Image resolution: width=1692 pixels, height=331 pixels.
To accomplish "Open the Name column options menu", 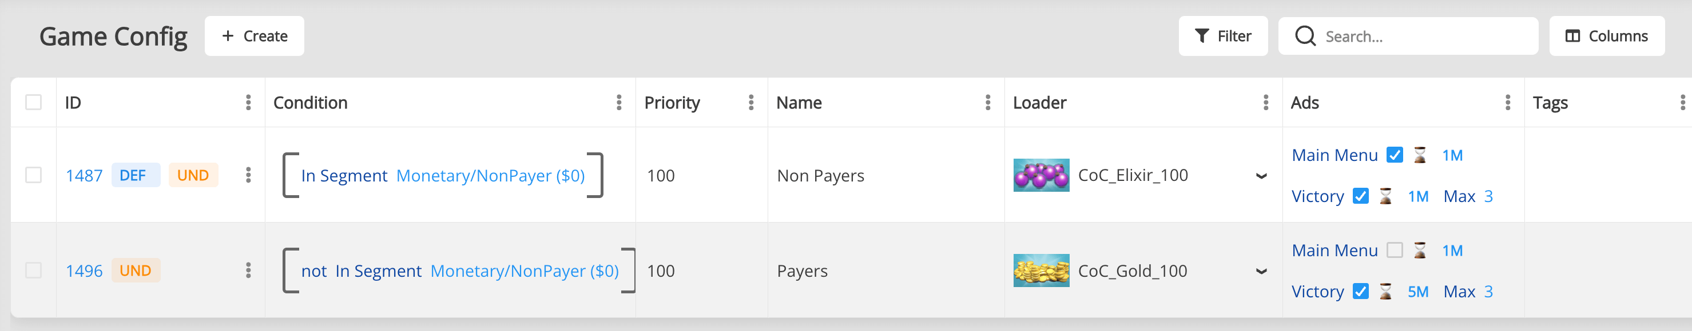I will 987,102.
